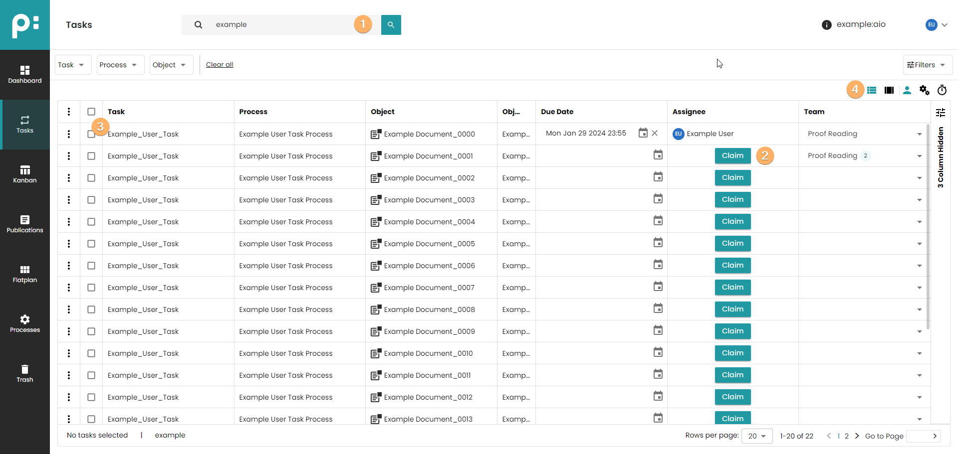This screenshot has height=454, width=958.
Task: Expand the Filters dropdown
Action: [x=927, y=65]
